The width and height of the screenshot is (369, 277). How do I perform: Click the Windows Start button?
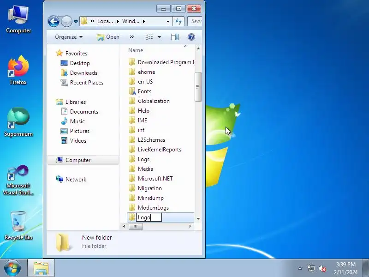(12, 268)
